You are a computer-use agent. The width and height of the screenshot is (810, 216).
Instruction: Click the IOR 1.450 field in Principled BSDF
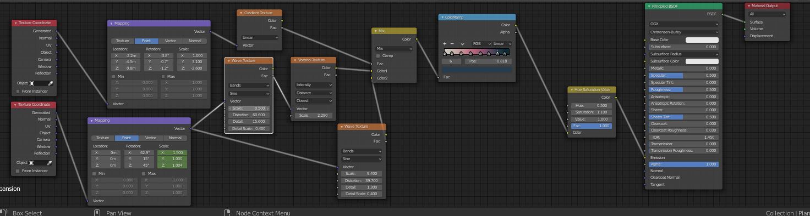(x=683, y=138)
